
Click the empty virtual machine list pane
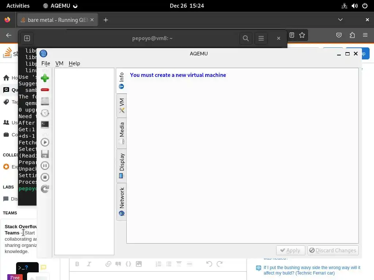pos(84,162)
